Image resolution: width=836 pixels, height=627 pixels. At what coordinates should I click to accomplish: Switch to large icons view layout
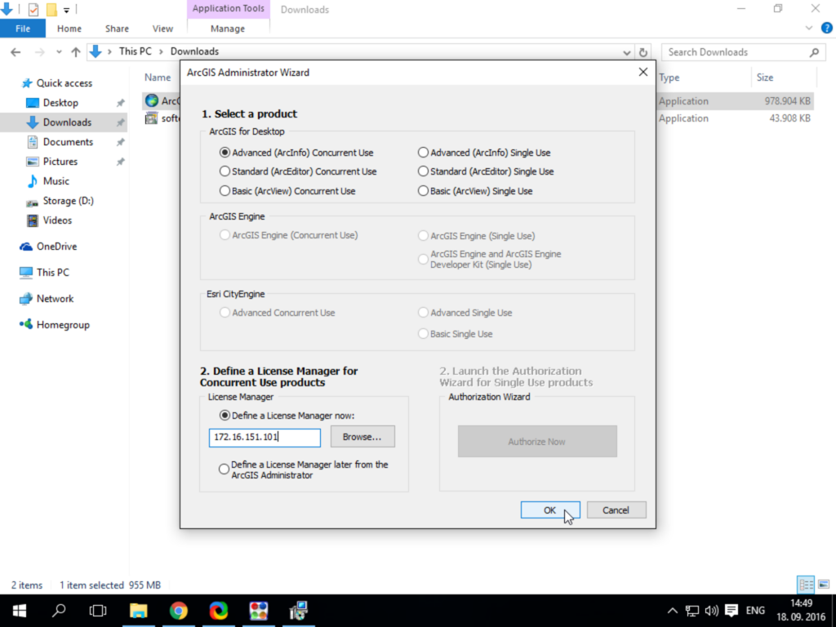tap(824, 585)
